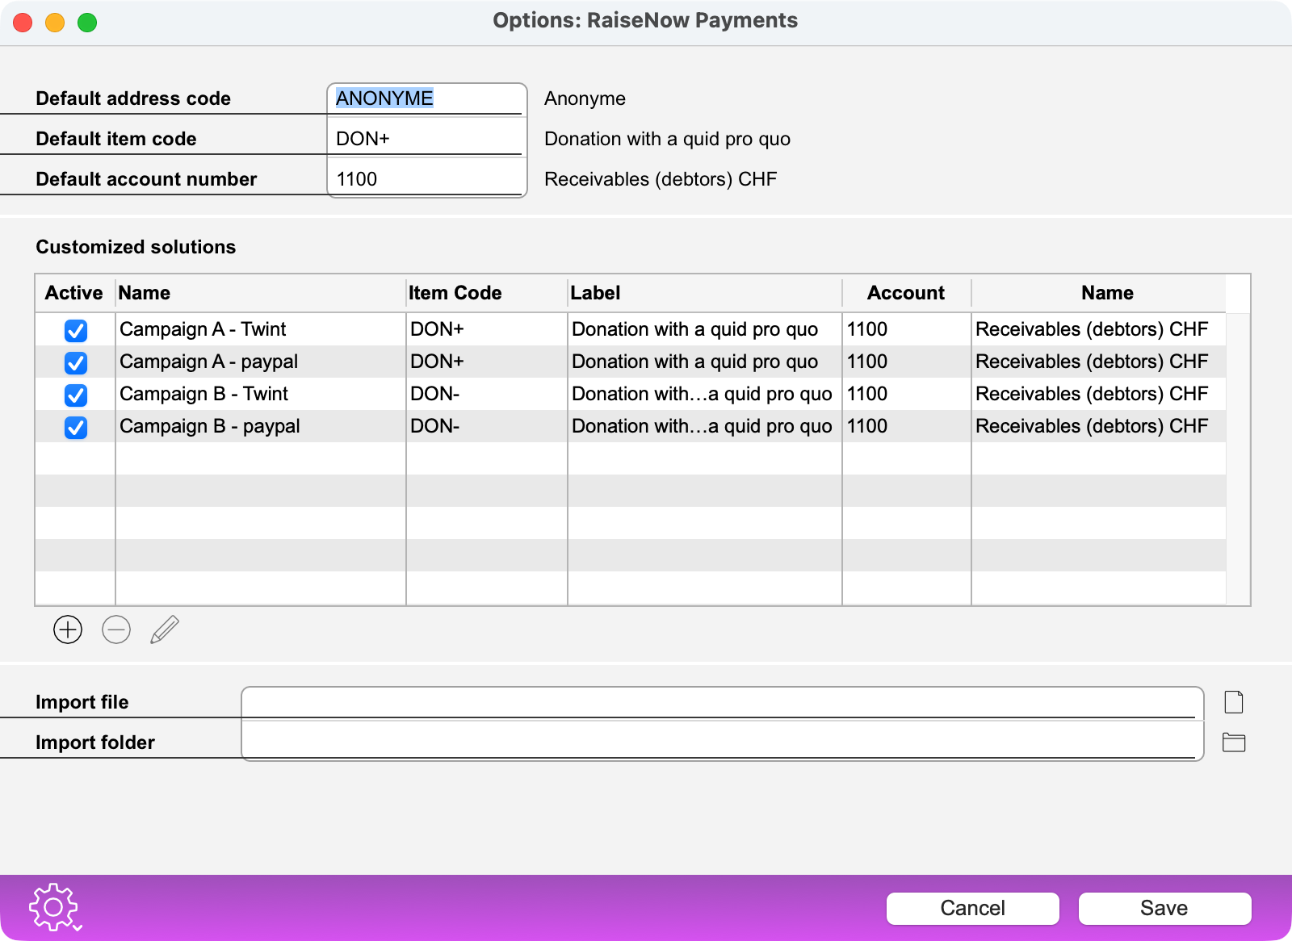The image size is (1292, 941).
Task: Edit selected solution with pencil icon
Action: click(x=165, y=629)
